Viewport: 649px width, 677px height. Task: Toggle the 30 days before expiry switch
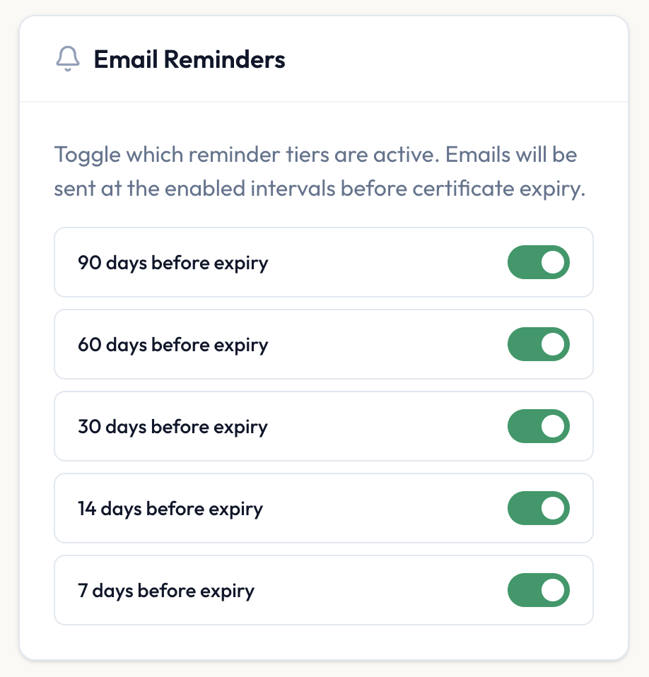(538, 426)
